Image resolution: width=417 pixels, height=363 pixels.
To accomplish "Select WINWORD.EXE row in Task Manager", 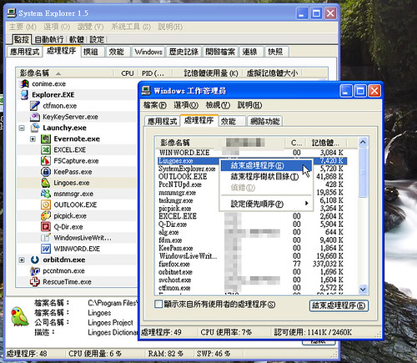I will point(251,153).
